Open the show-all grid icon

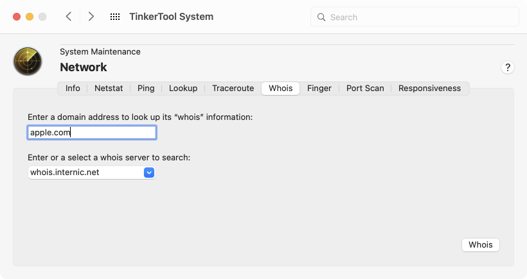point(115,17)
